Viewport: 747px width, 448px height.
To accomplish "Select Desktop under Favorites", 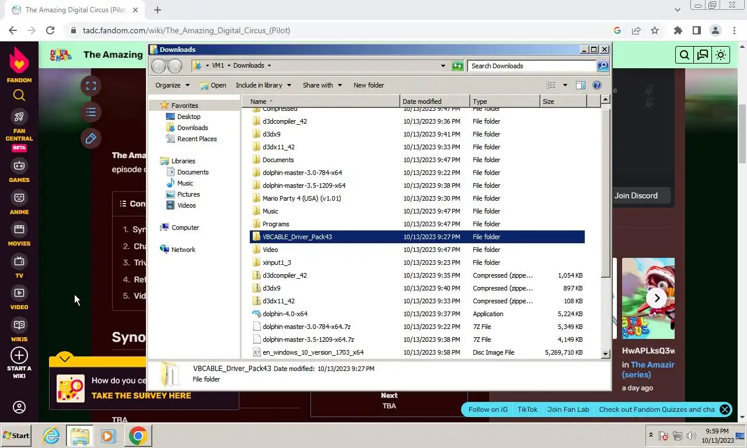I will click(189, 117).
